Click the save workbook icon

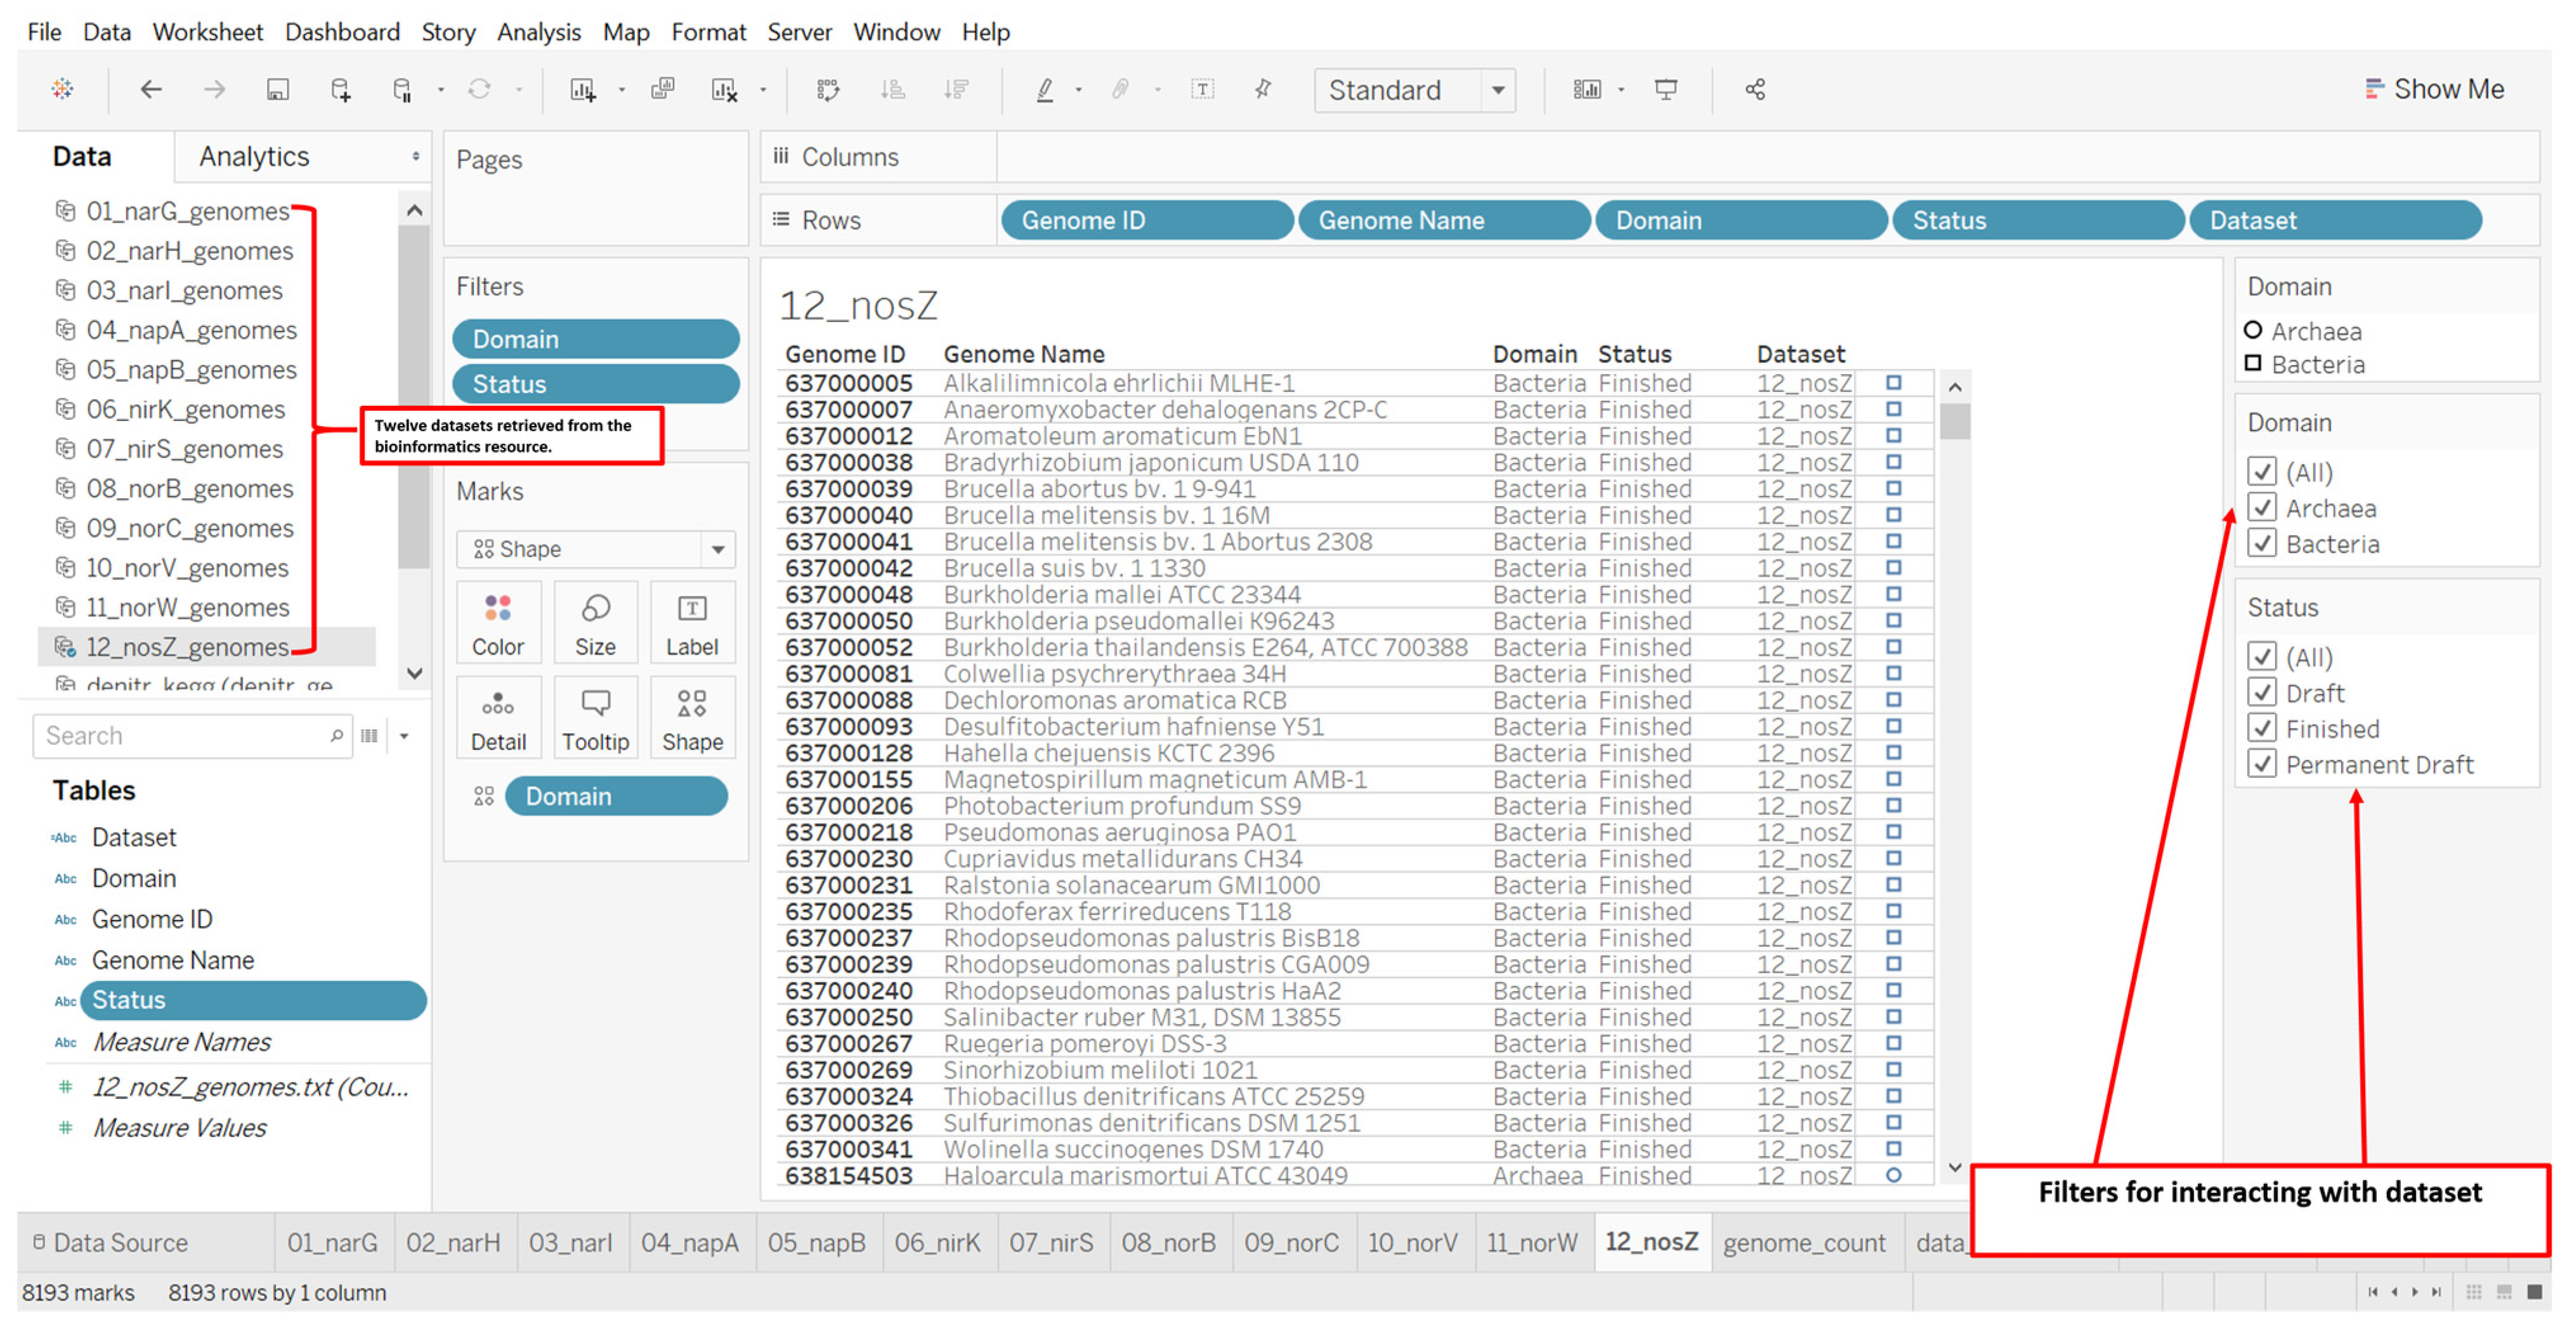pyautogui.click(x=278, y=90)
